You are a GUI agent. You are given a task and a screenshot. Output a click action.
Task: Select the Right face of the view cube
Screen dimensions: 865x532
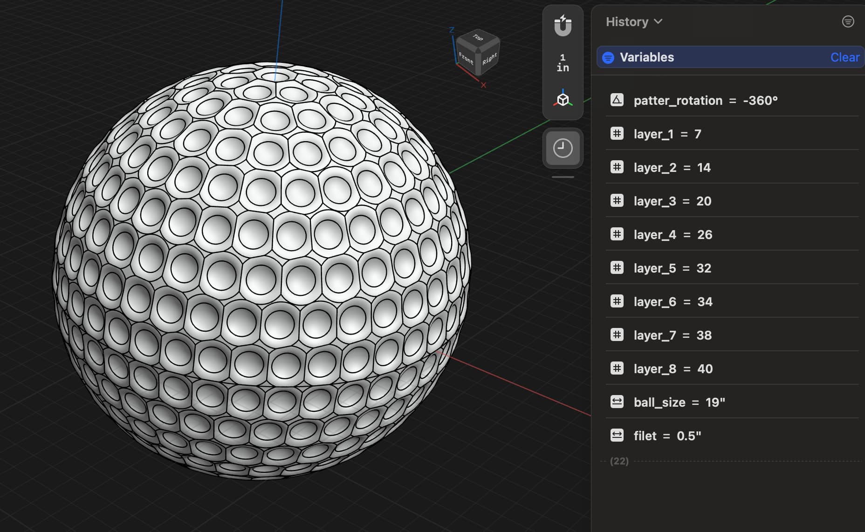(489, 59)
